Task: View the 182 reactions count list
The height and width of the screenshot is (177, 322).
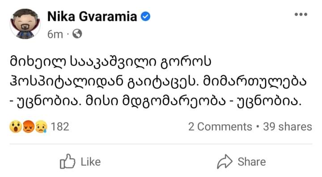Action: pos(60,126)
